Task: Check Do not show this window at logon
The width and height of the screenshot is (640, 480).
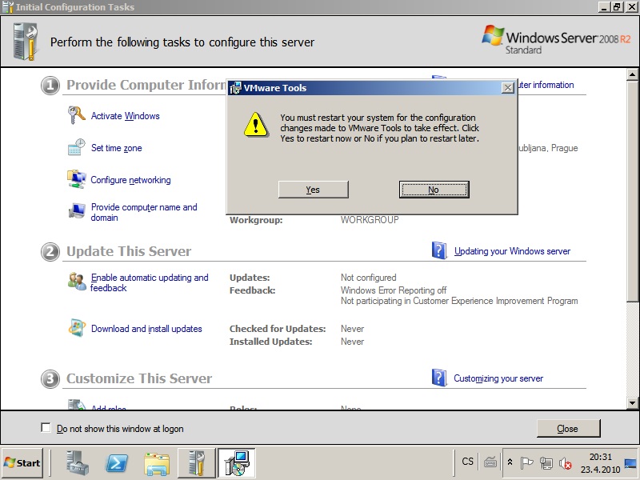Action: coord(46,428)
